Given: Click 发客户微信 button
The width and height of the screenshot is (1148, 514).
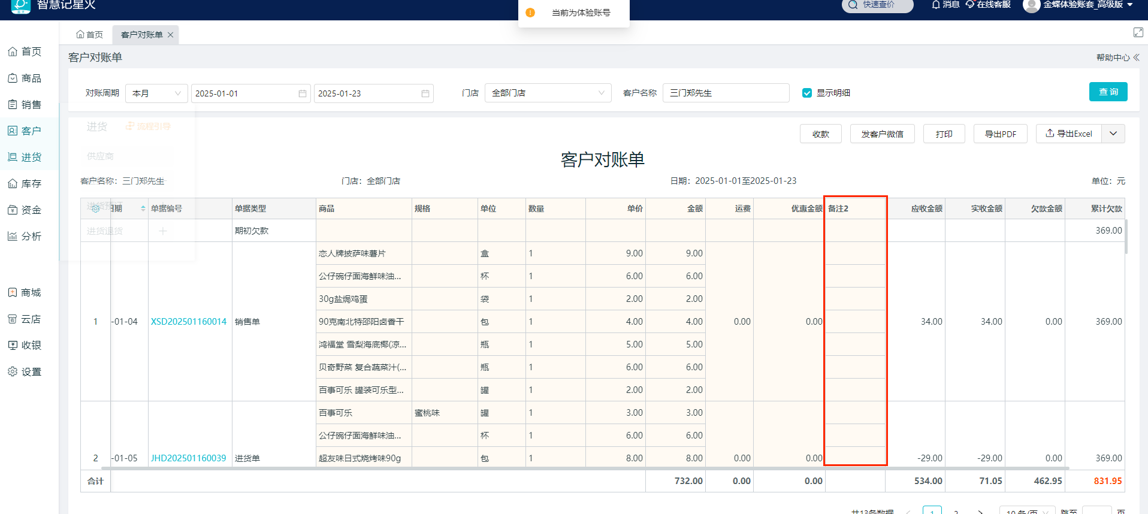Looking at the screenshot, I should pyautogui.click(x=883, y=134).
